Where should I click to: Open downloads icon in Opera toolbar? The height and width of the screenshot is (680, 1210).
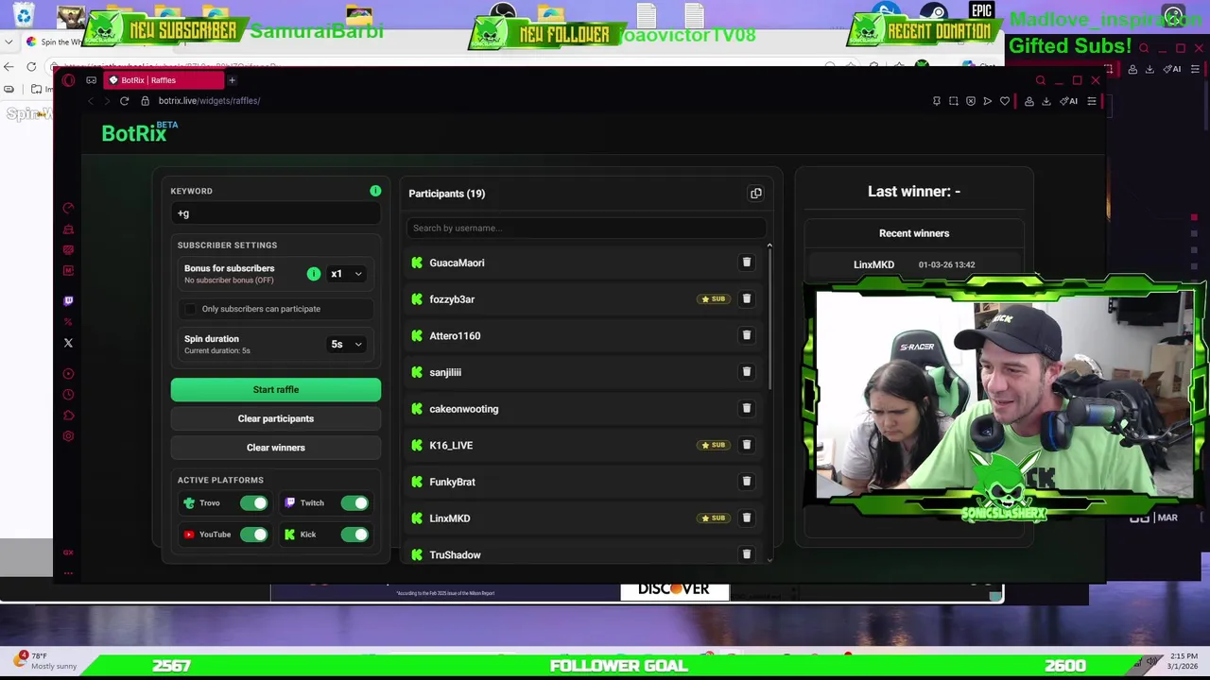[x=1046, y=101]
